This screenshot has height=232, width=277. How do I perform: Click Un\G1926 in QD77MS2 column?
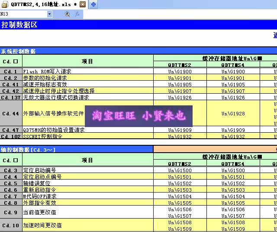click(x=180, y=97)
